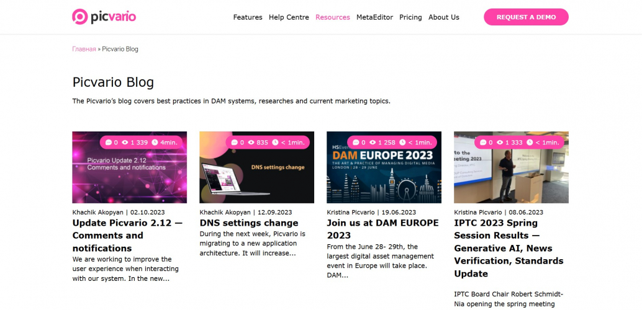Click author line Khachik Akopyan | 02.10.2023
This screenshot has height=310, width=642.
(119, 212)
